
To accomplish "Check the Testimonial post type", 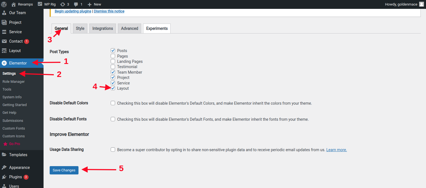I will [x=113, y=67].
